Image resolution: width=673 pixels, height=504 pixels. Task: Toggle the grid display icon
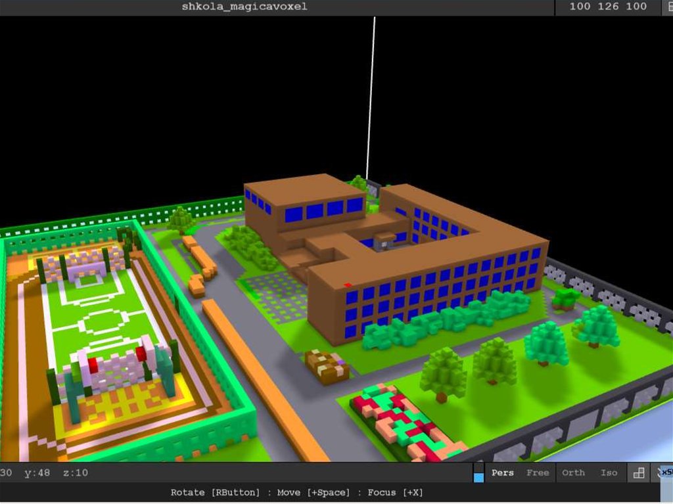point(638,472)
